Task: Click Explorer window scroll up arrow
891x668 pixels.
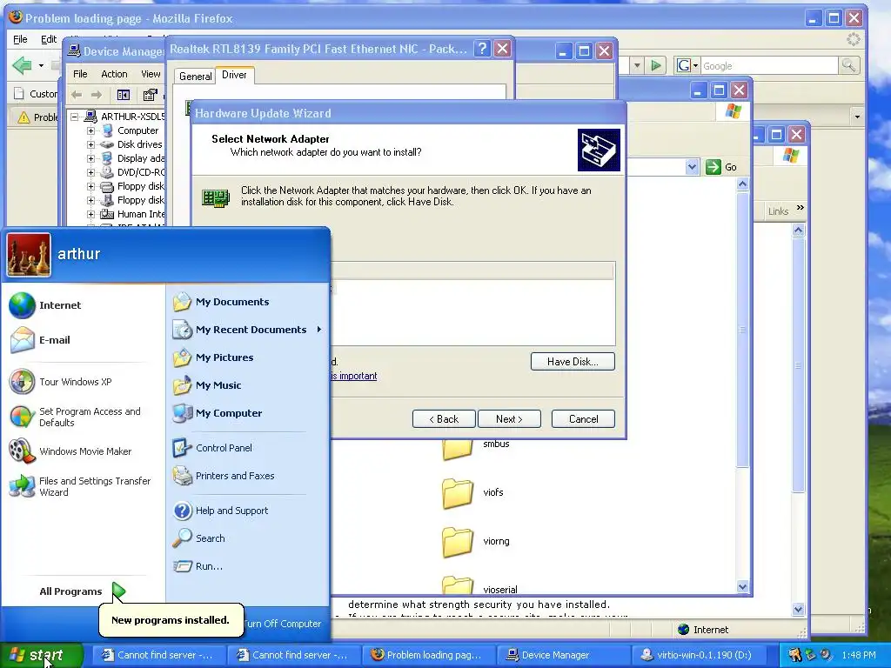Action: coord(742,184)
